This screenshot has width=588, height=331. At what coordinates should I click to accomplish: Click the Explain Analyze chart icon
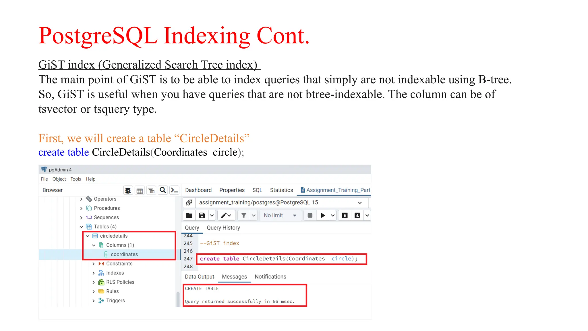coord(357,215)
